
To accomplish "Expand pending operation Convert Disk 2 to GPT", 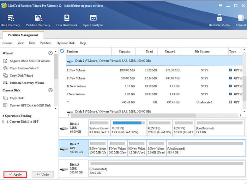I will tap(4, 122).
